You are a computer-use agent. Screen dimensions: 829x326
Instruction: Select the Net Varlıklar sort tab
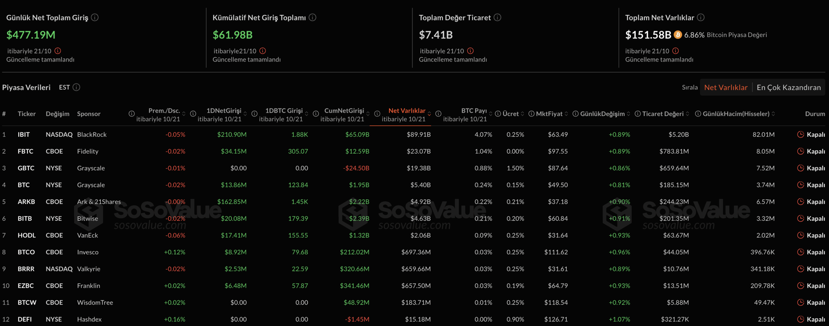pos(726,87)
